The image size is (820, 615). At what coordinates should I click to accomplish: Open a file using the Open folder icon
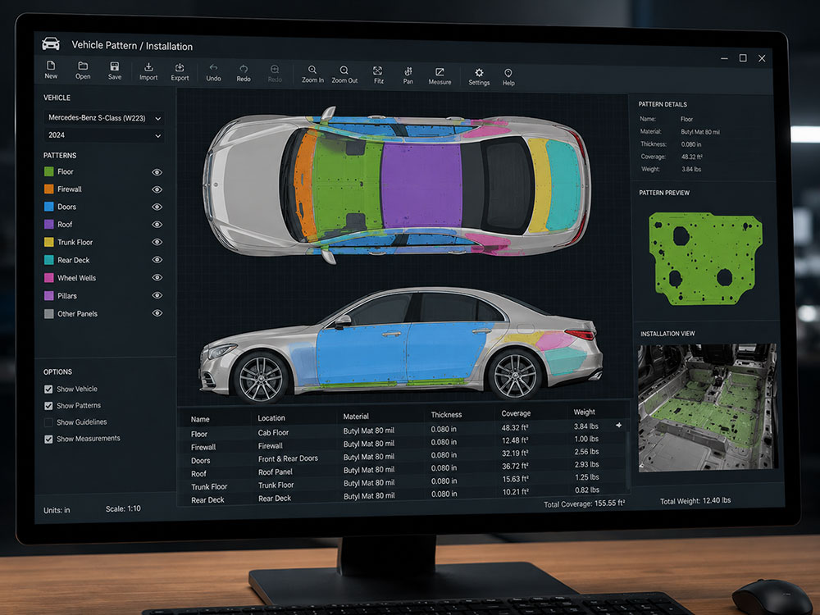[83, 70]
